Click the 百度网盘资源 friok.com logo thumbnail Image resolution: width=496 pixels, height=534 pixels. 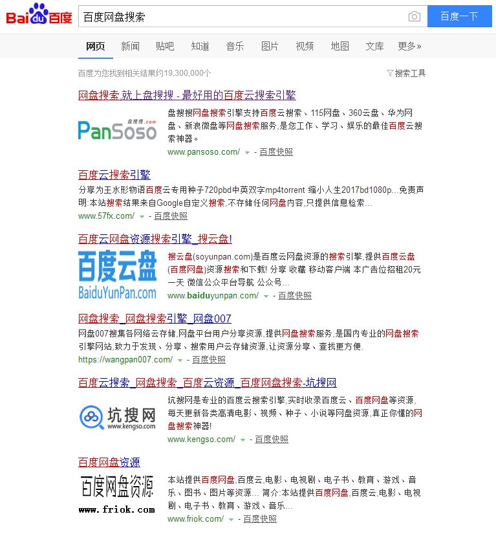pyautogui.click(x=117, y=494)
